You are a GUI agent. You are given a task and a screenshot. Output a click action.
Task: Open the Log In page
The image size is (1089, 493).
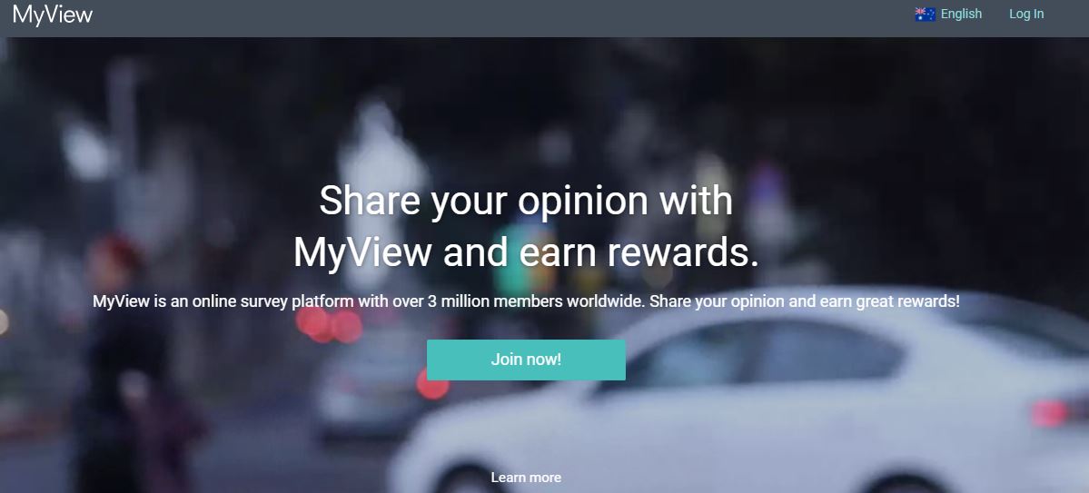pos(1026,14)
